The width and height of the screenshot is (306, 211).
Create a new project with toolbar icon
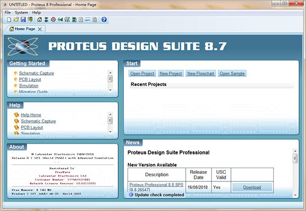[x=9, y=19]
